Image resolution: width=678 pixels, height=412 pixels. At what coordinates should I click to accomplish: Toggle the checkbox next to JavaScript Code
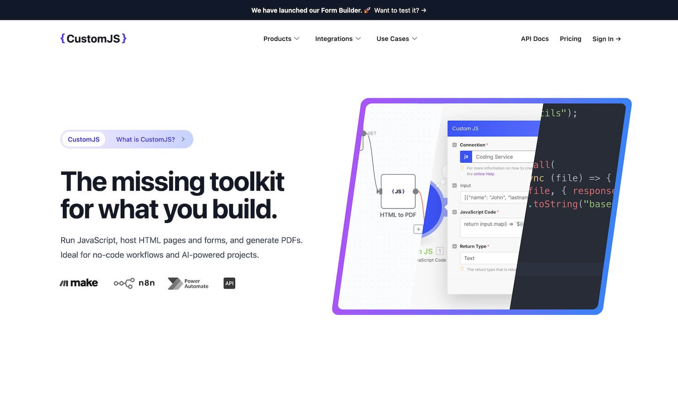pyautogui.click(x=454, y=212)
